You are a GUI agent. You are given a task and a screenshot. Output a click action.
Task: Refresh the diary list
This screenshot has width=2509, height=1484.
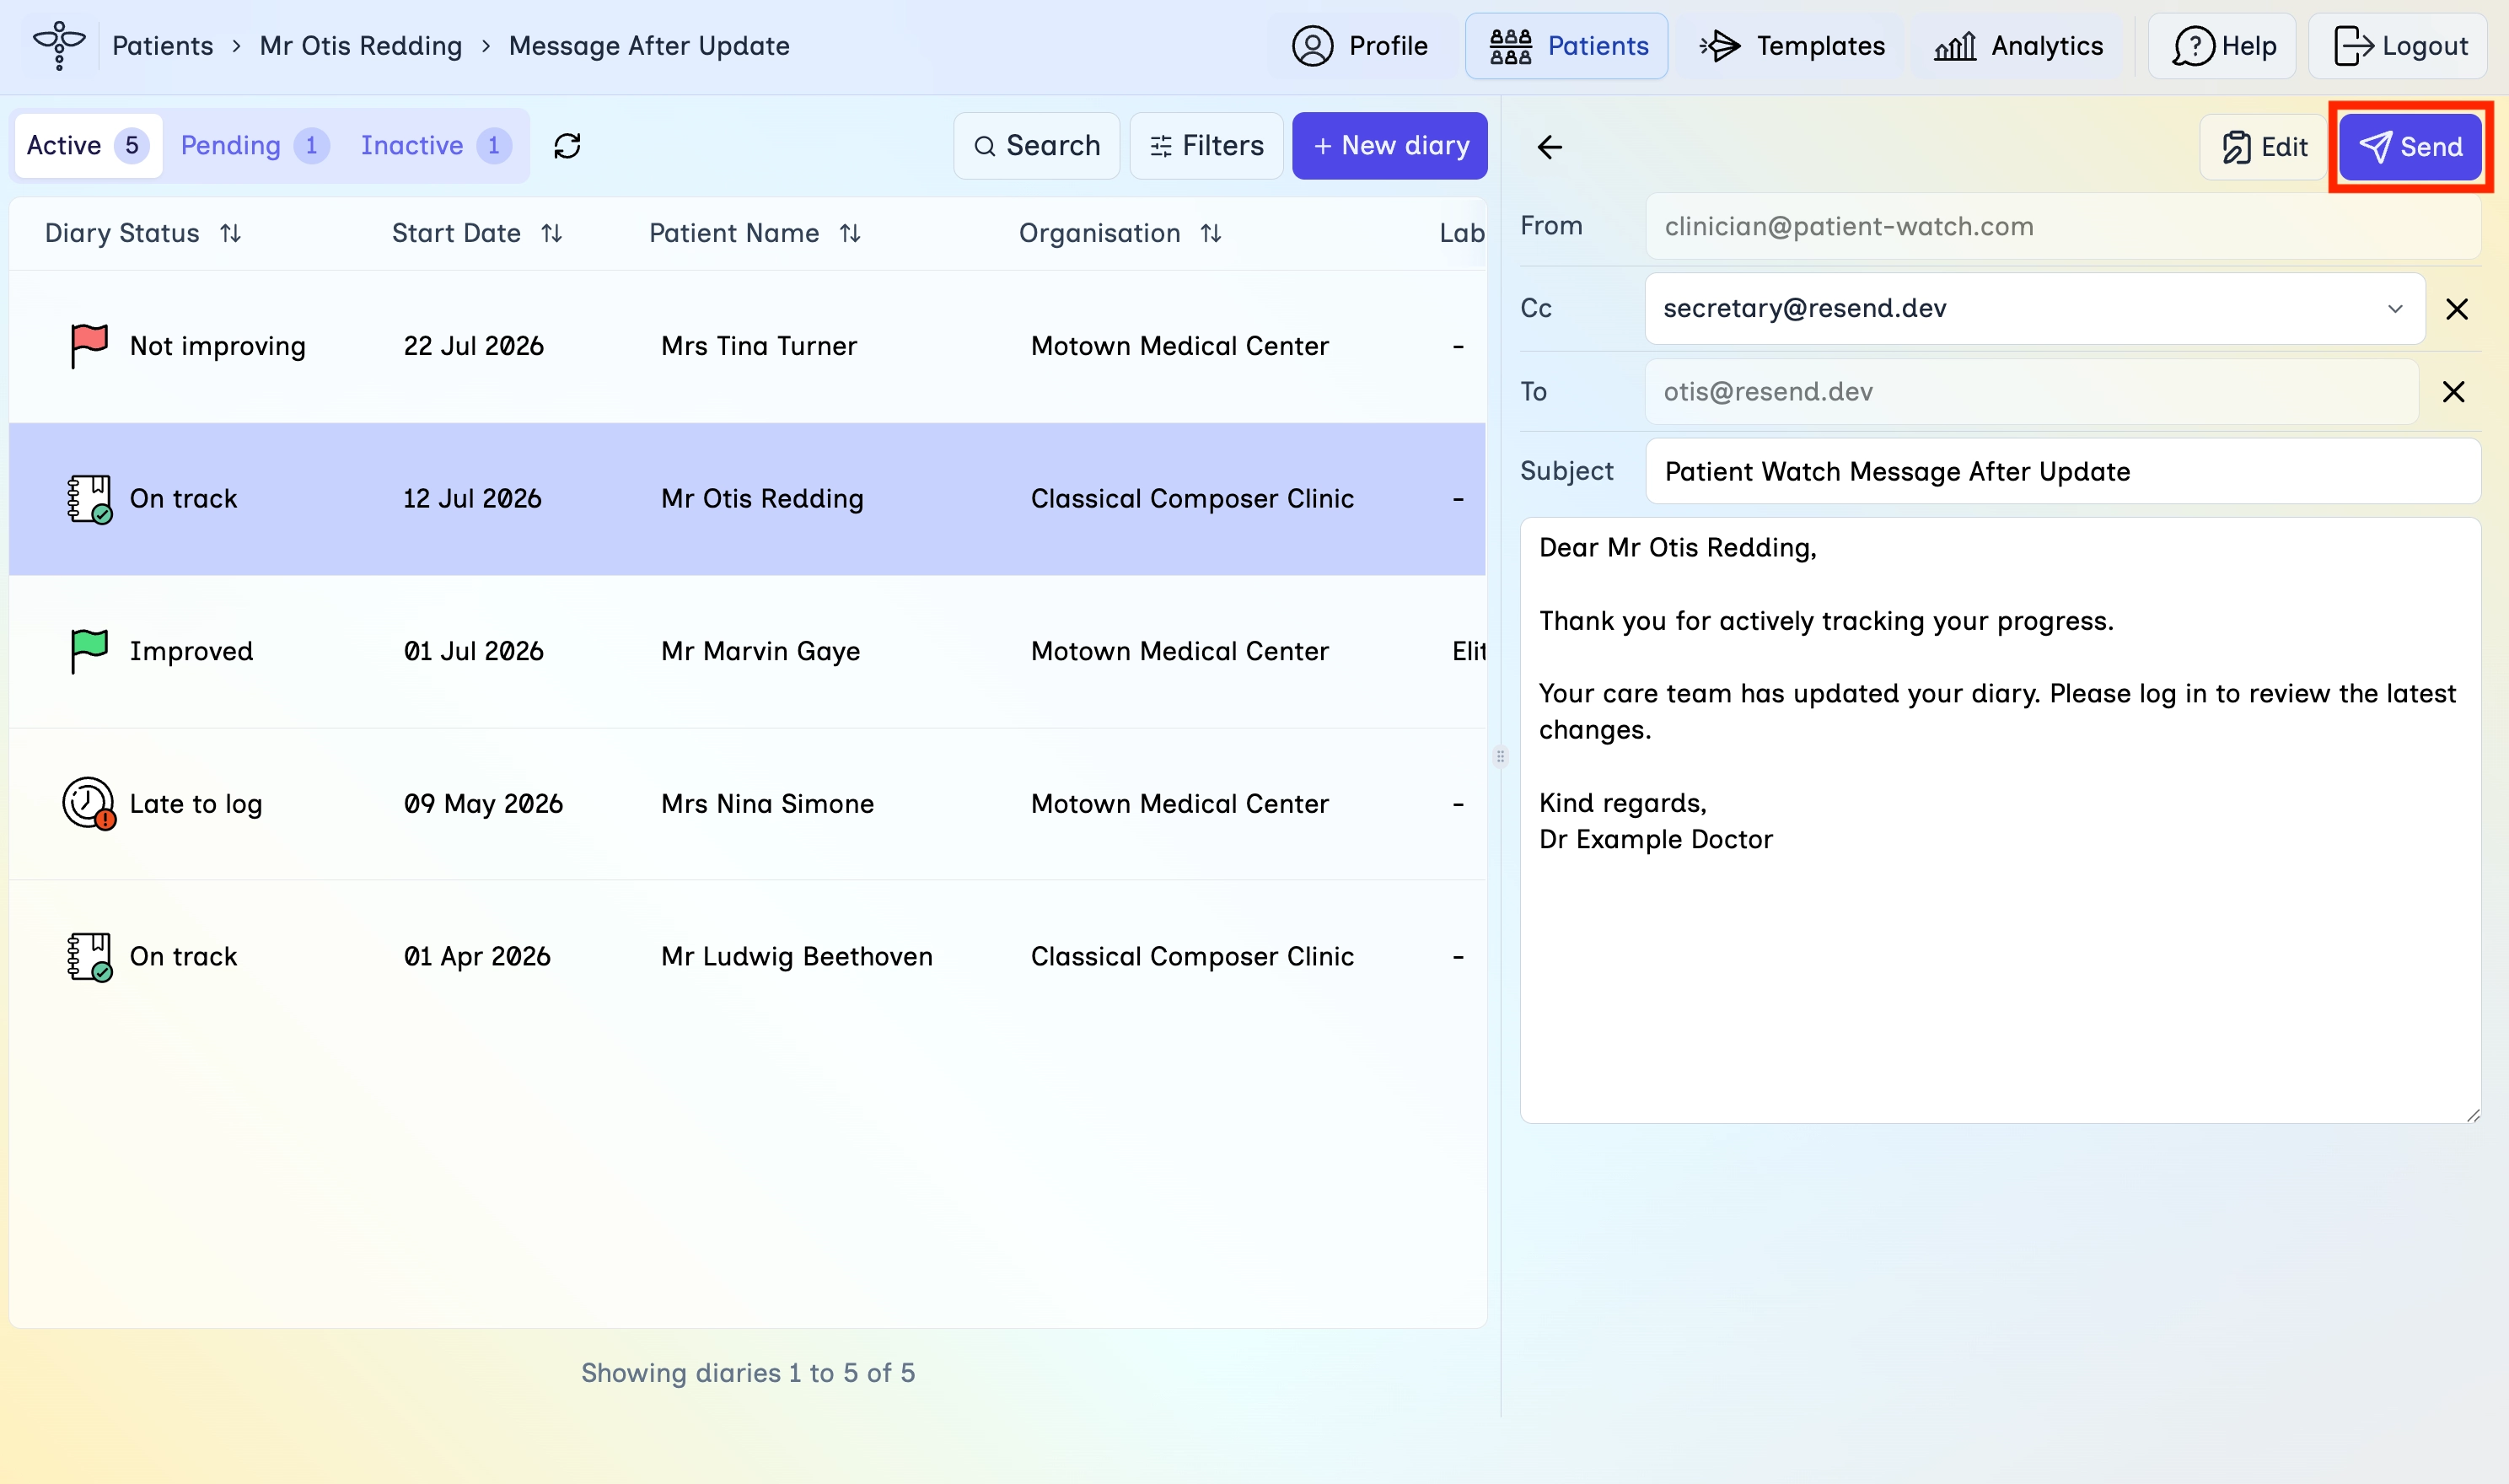(567, 146)
